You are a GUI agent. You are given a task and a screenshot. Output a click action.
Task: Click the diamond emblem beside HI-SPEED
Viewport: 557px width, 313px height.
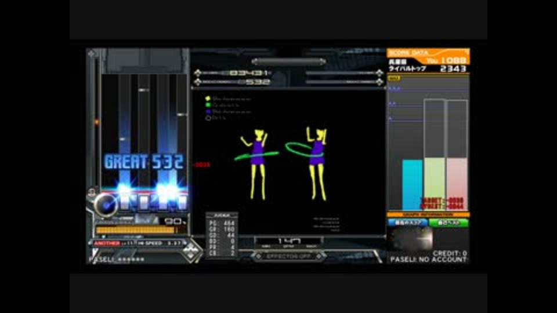coord(191,251)
